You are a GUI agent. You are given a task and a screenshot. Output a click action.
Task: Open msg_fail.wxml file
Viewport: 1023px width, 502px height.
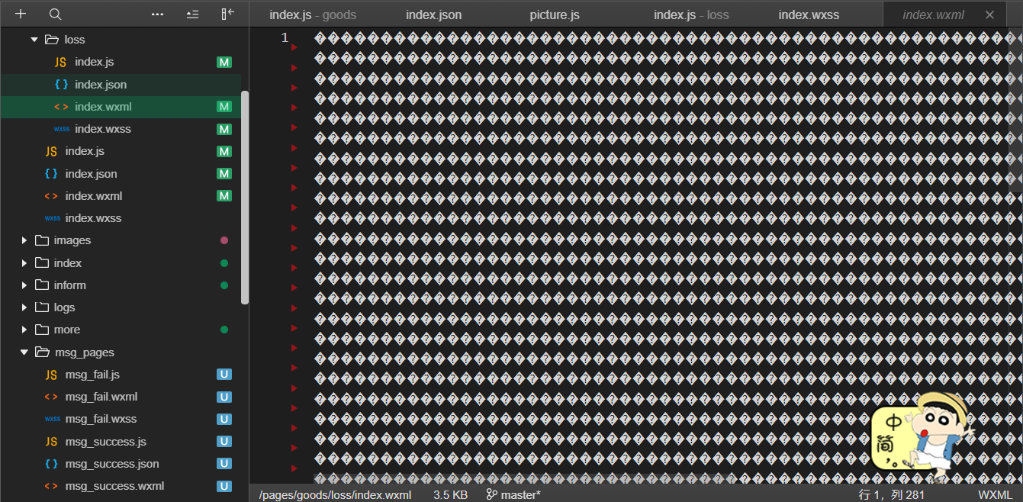tap(101, 397)
